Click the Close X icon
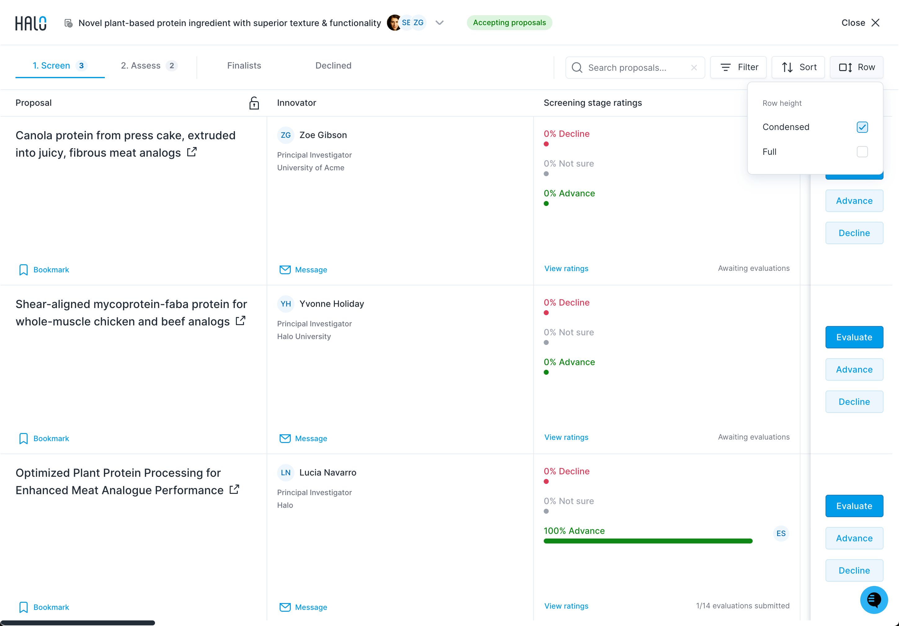The height and width of the screenshot is (626, 899). point(875,23)
